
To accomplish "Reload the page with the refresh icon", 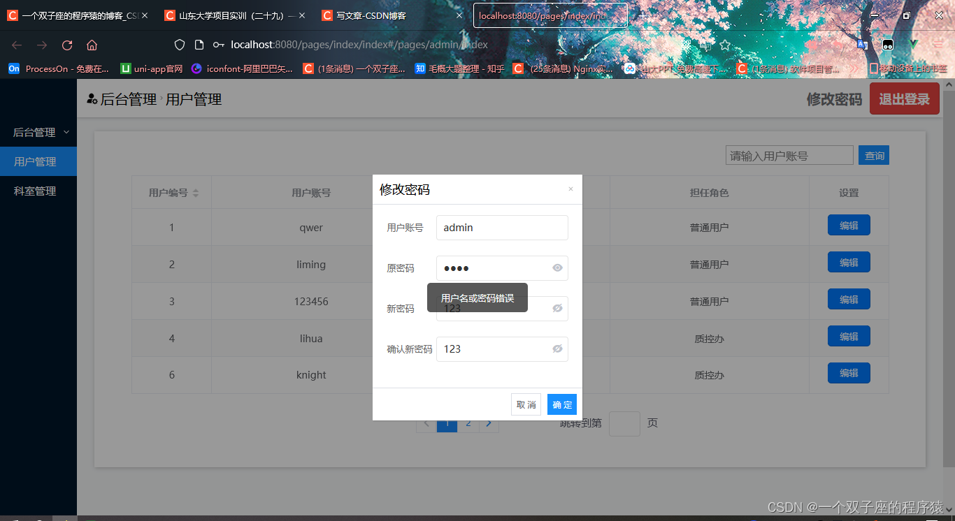I will (x=67, y=45).
